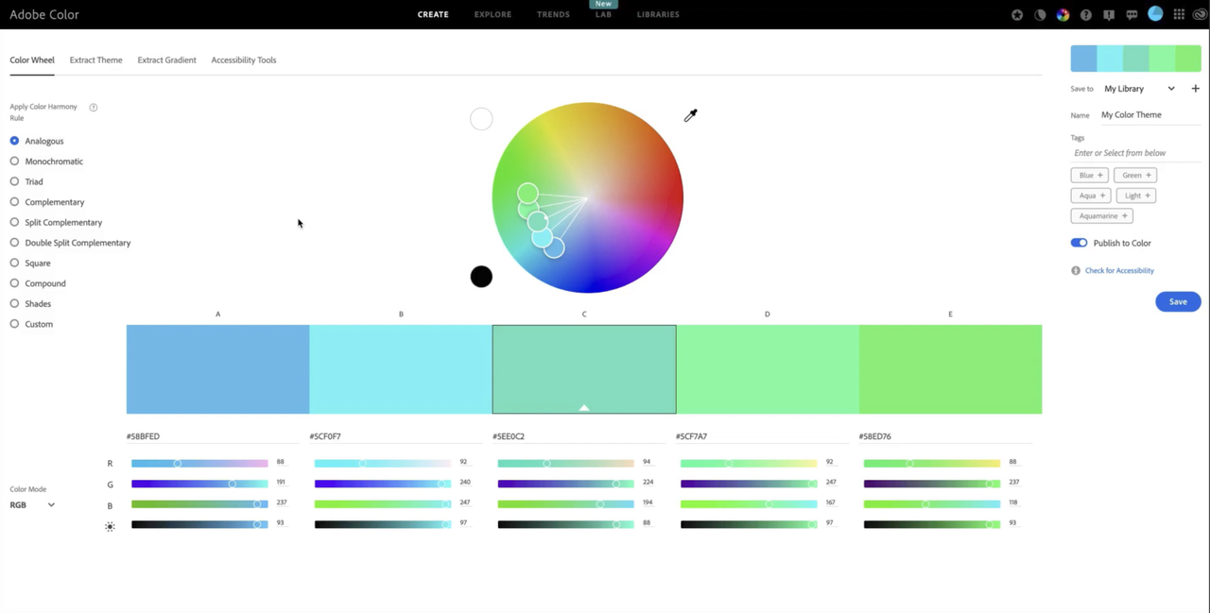Click the hex value #58ED76
The width and height of the screenshot is (1210, 613).
[875, 436]
